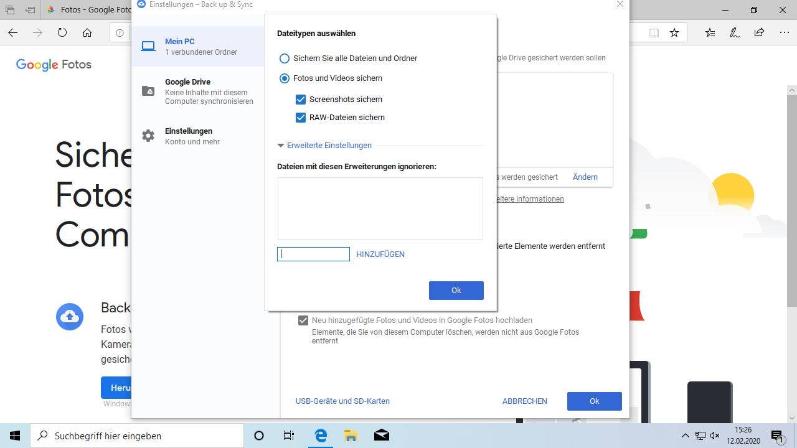Open Edge's three-dot more options menu

pos(786,32)
